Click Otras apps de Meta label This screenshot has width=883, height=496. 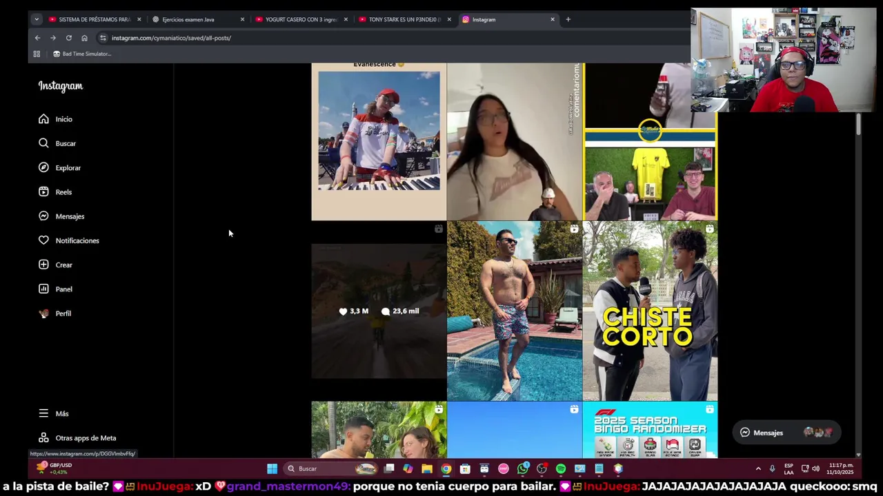click(x=86, y=438)
